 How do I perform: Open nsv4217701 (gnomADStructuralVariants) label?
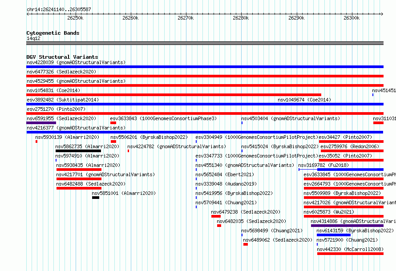(x=105, y=174)
